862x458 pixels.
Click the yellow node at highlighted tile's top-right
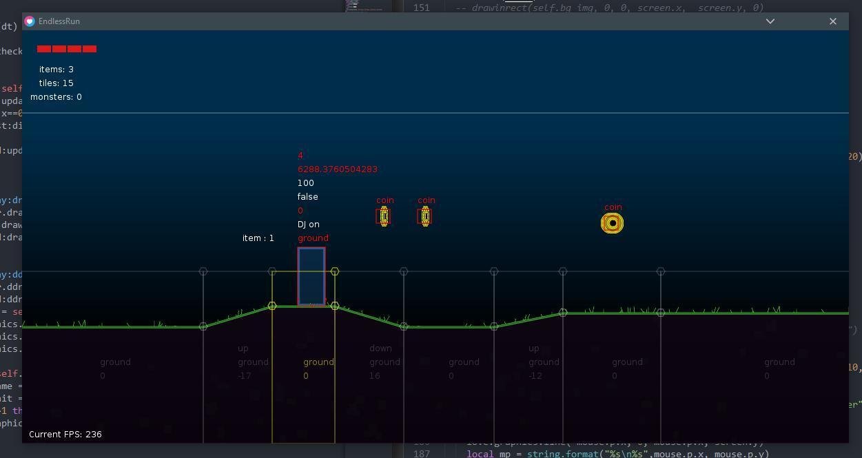pyautogui.click(x=335, y=272)
